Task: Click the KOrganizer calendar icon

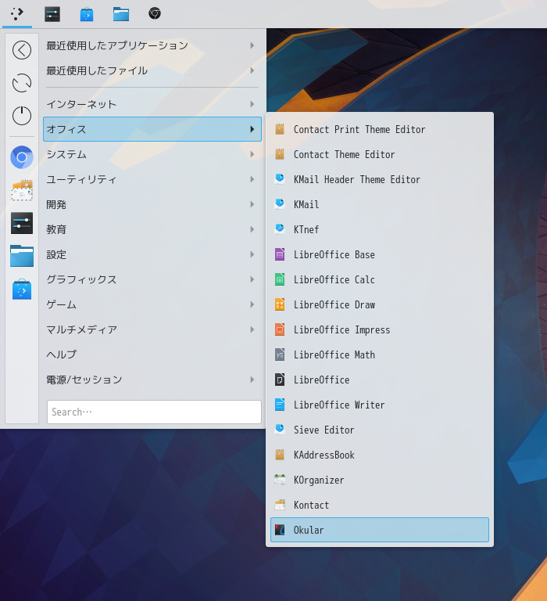Action: pyautogui.click(x=280, y=480)
